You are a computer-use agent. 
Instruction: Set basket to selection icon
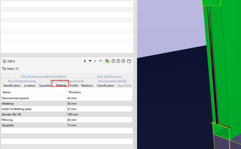click(123, 61)
